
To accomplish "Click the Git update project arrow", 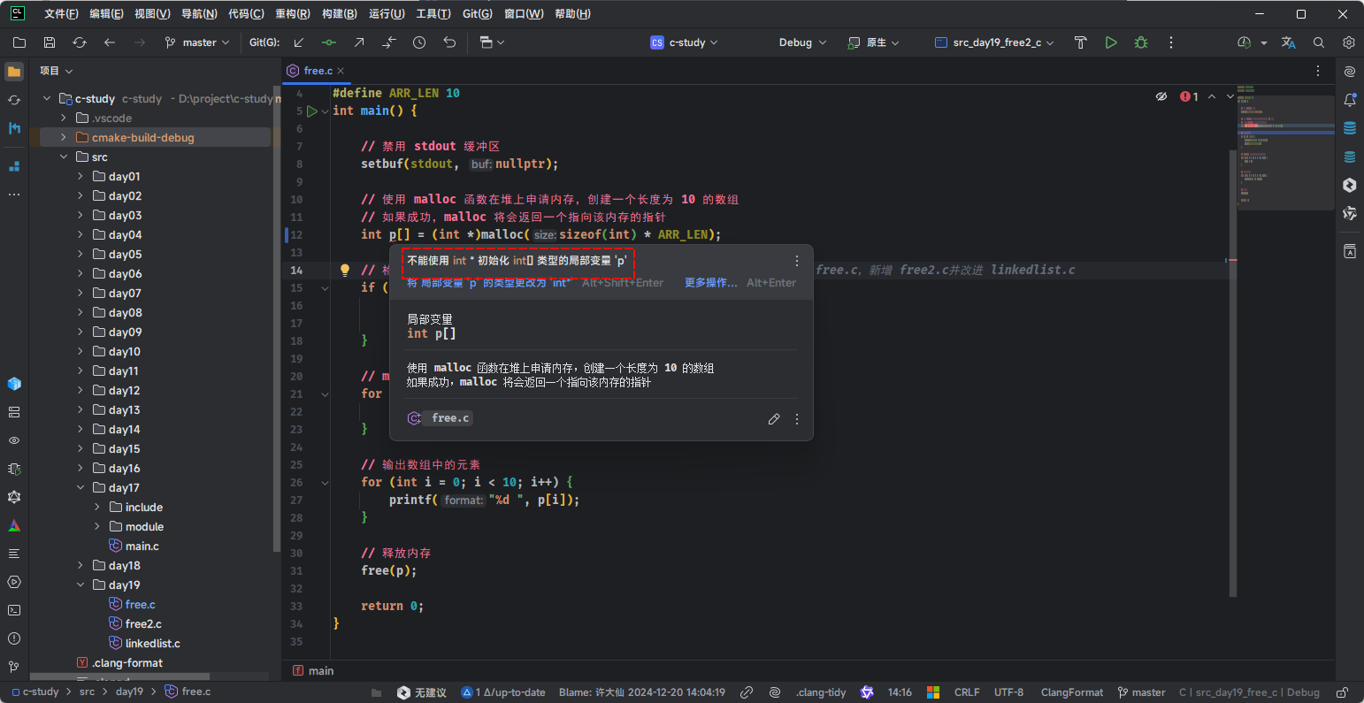I will coord(299,42).
